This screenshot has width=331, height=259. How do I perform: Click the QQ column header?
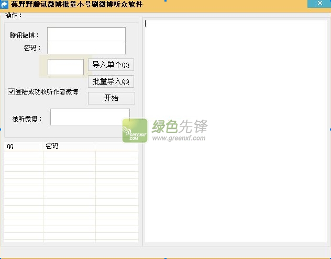[24, 146]
